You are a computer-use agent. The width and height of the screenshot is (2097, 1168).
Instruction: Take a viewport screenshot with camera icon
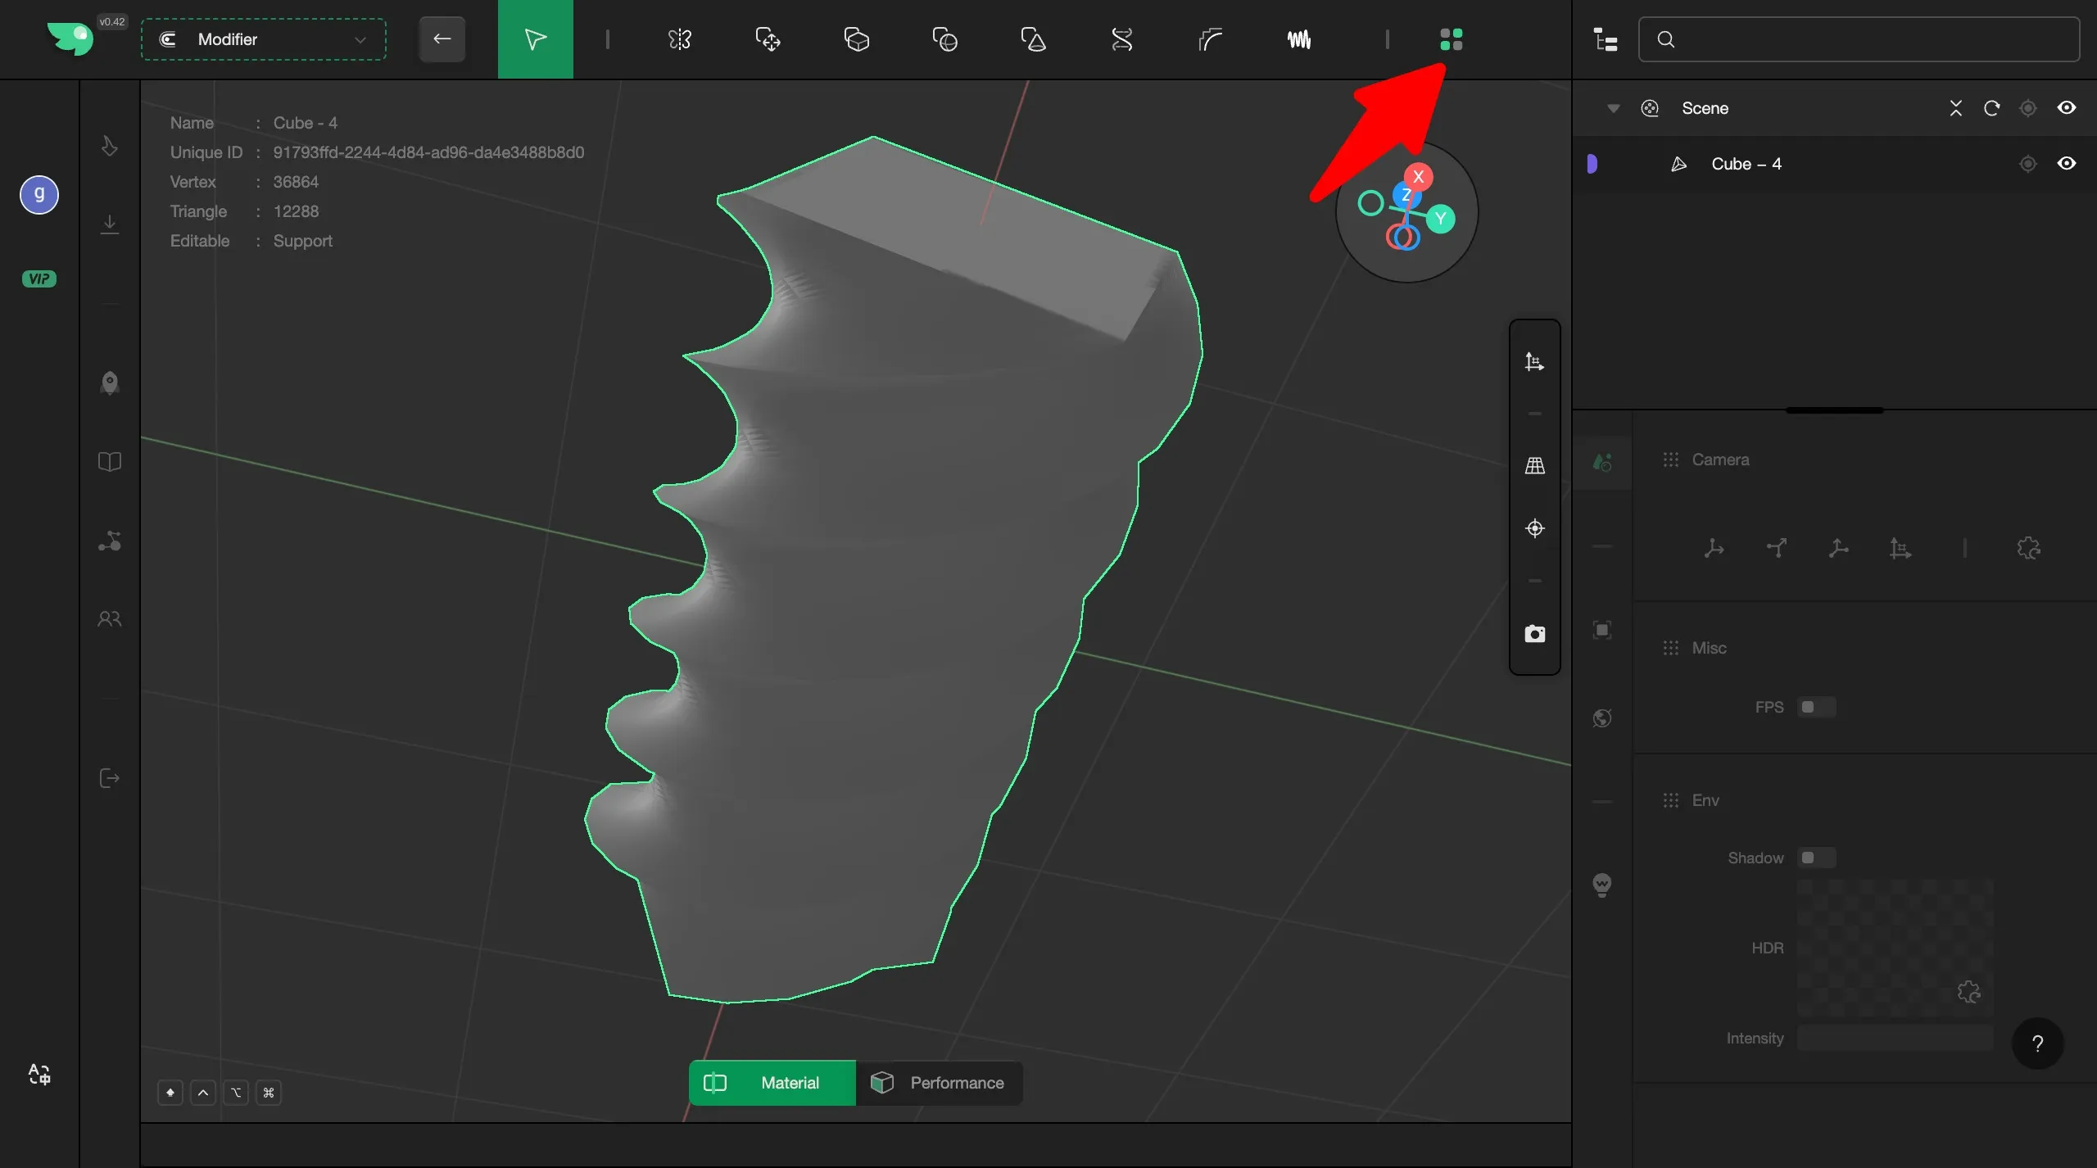(x=1534, y=634)
